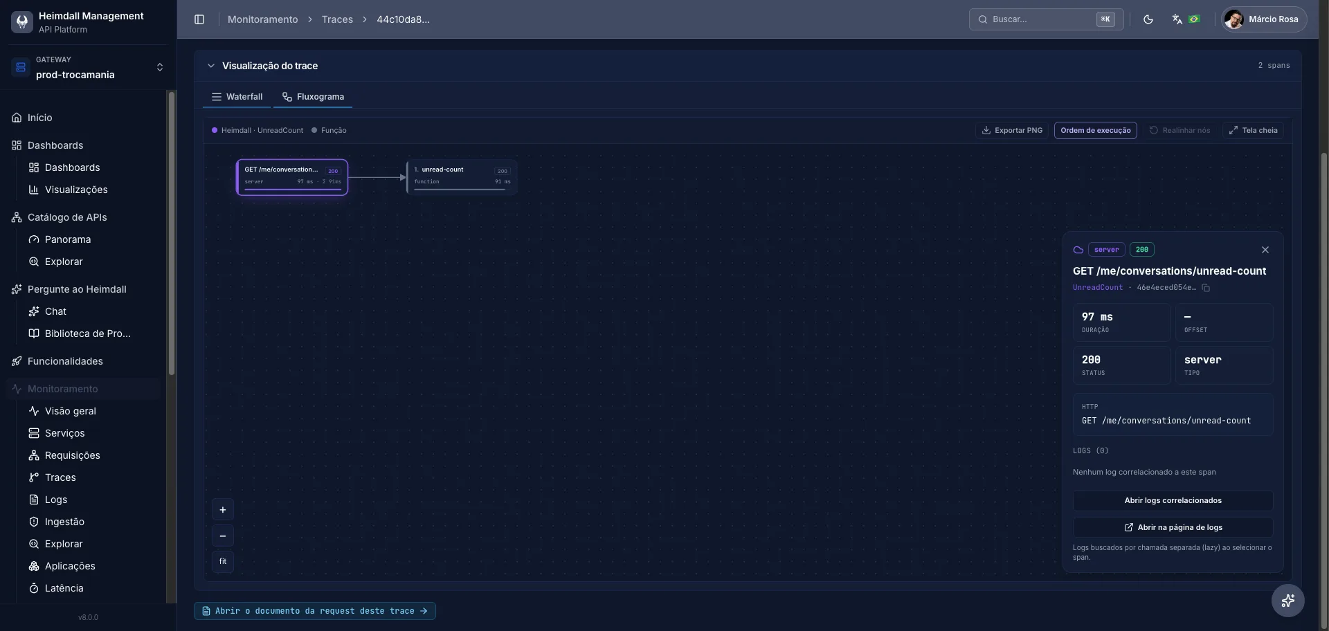Open Ingestão in sidebar
The image size is (1329, 631).
click(x=90, y=522)
